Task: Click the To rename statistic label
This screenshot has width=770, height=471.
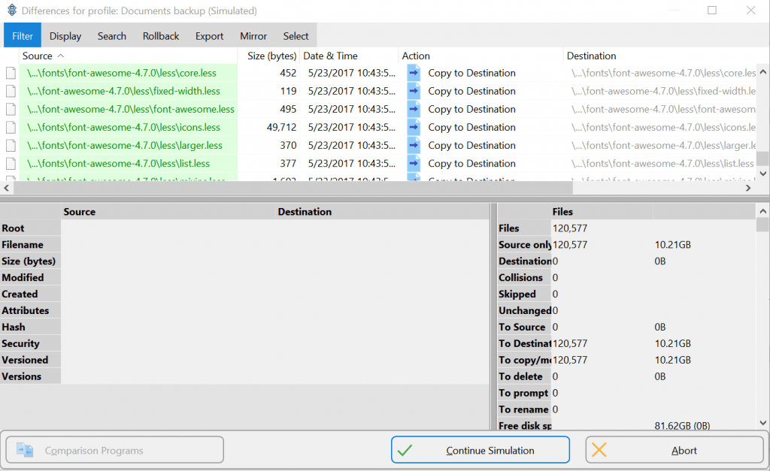Action: [x=523, y=409]
